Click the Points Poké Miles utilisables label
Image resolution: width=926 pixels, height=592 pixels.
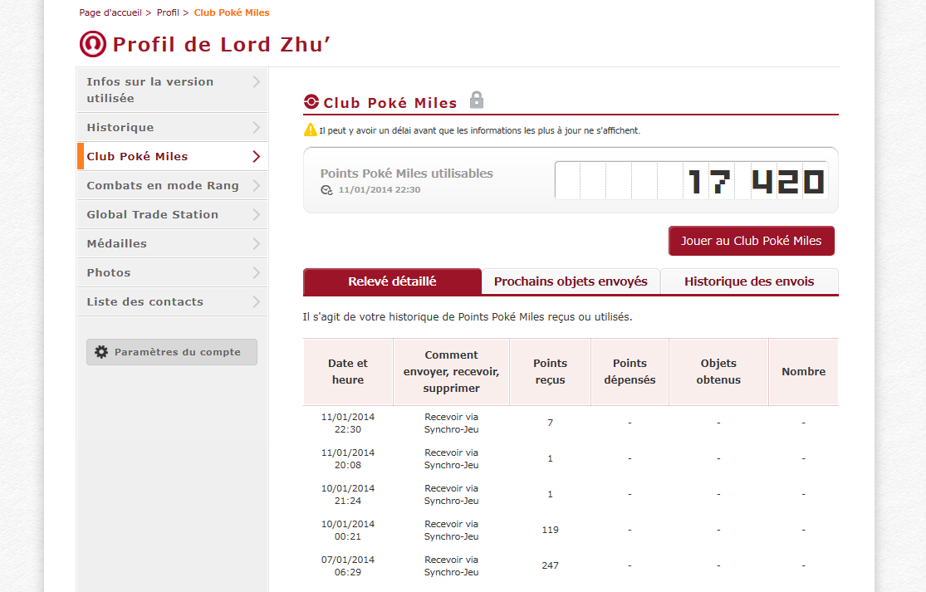(406, 174)
